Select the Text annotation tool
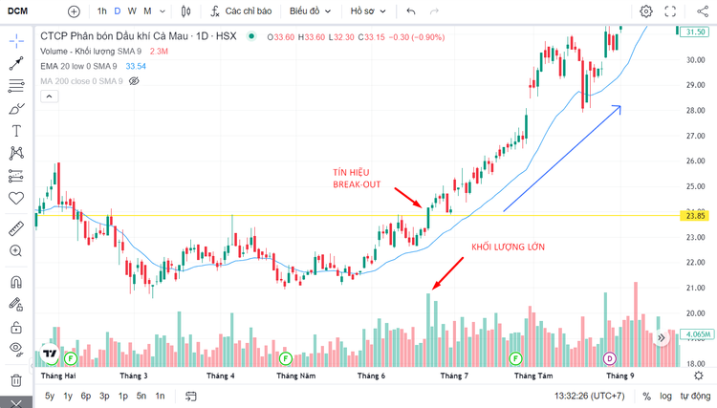 16,131
